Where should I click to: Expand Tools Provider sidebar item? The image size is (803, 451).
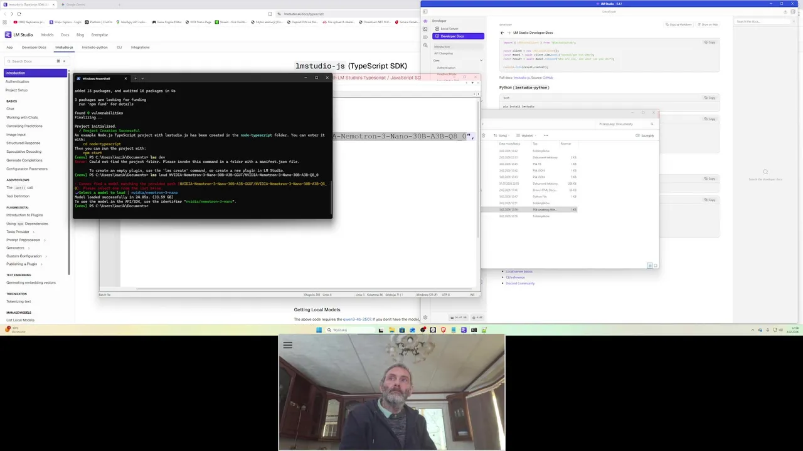coord(35,232)
